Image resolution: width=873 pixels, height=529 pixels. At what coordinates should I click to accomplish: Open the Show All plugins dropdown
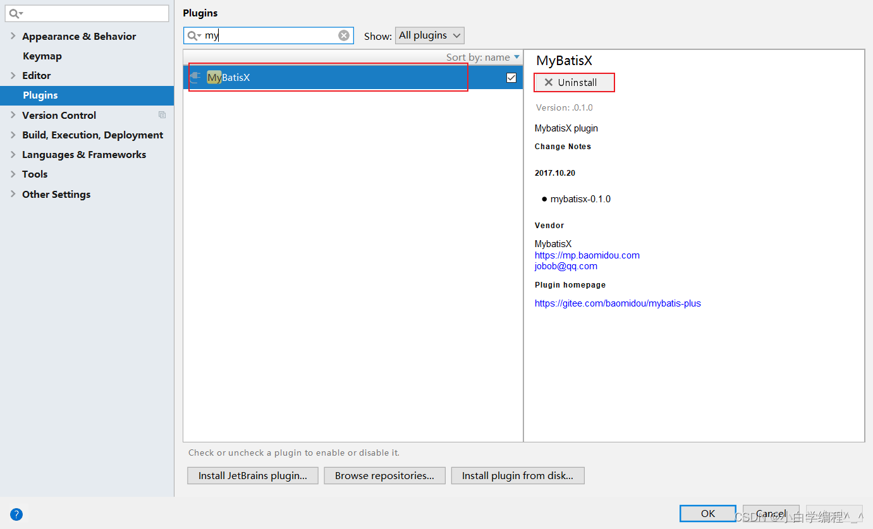[x=430, y=35]
